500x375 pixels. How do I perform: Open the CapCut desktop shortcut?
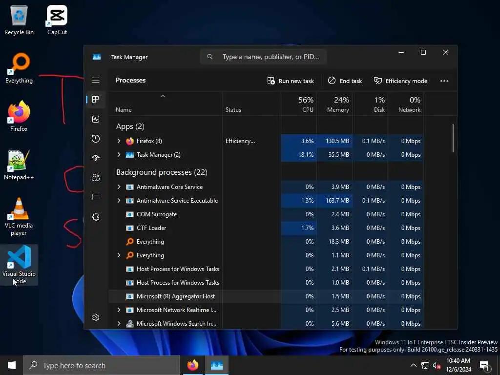pyautogui.click(x=57, y=20)
